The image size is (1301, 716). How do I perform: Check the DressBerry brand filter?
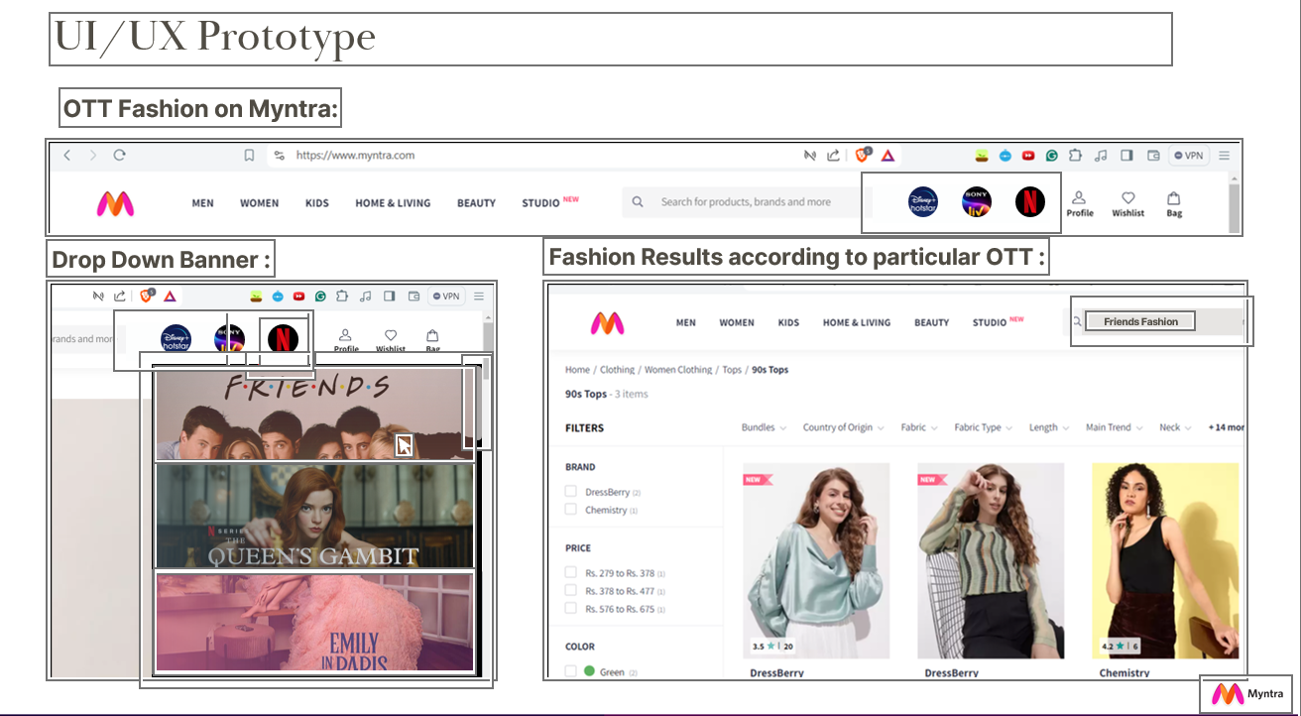pyautogui.click(x=570, y=492)
